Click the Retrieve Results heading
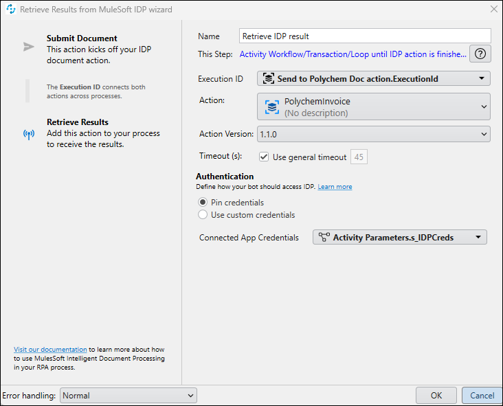Screen dimensions: 503x406 [x=78, y=122]
